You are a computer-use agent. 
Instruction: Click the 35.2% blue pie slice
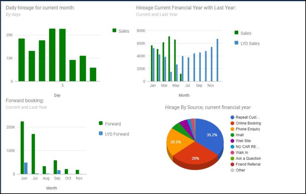point(210,136)
